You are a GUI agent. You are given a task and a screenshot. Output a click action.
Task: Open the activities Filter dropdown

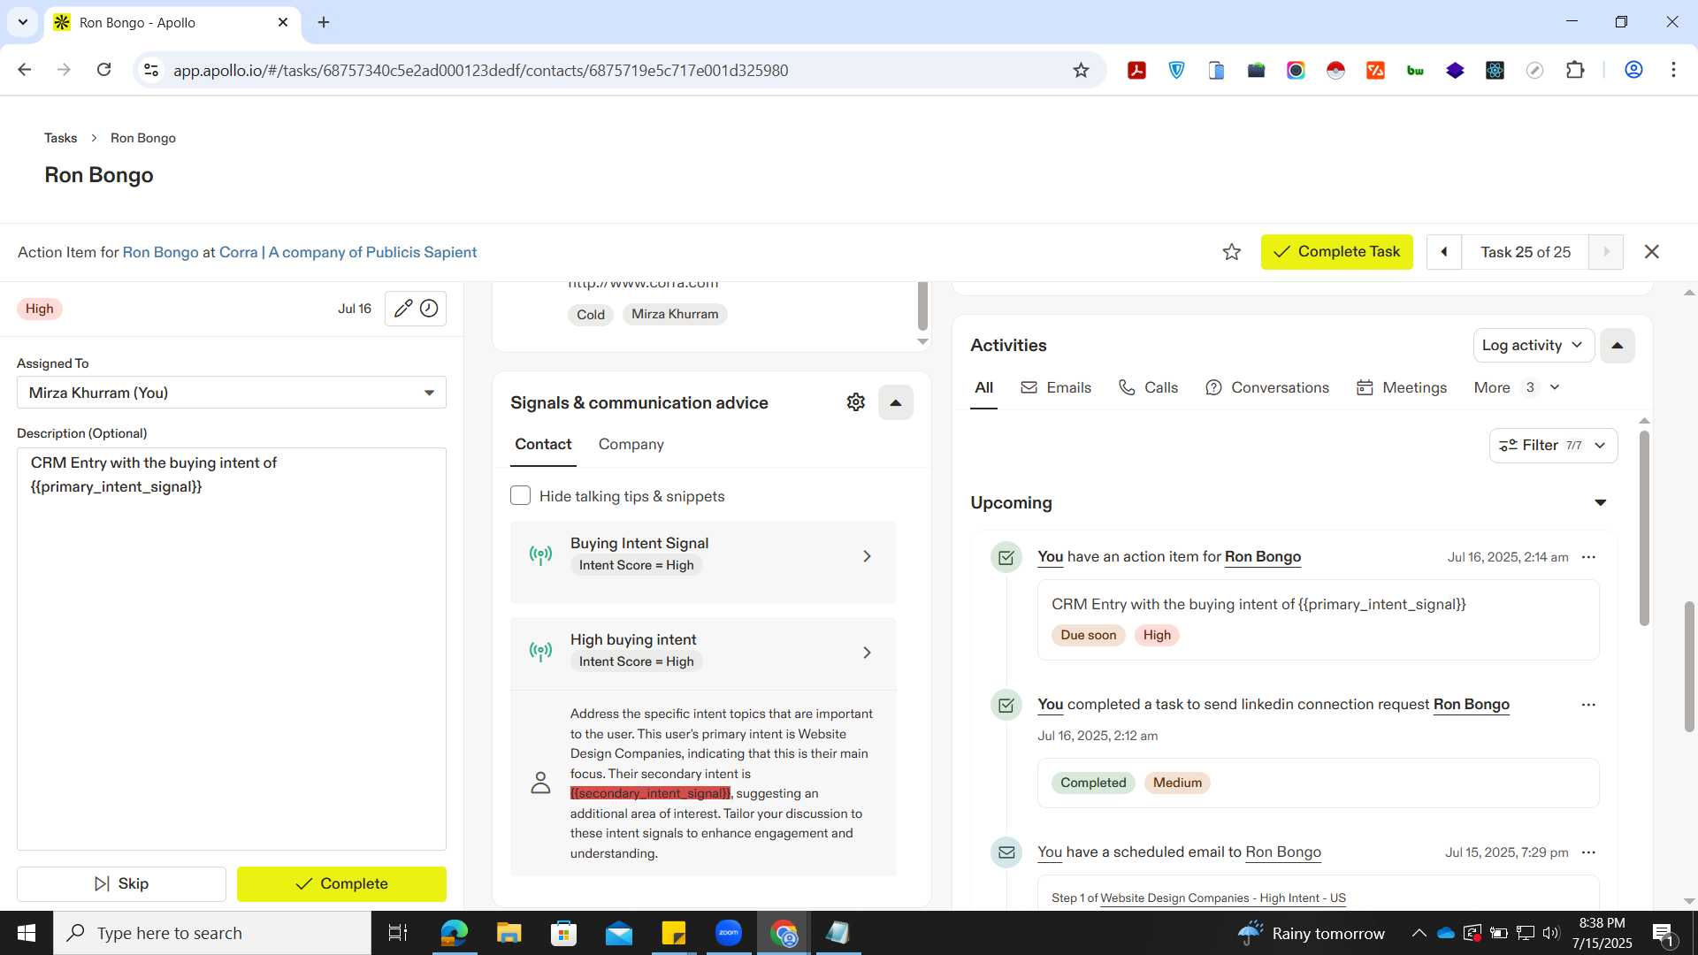pos(1553,446)
